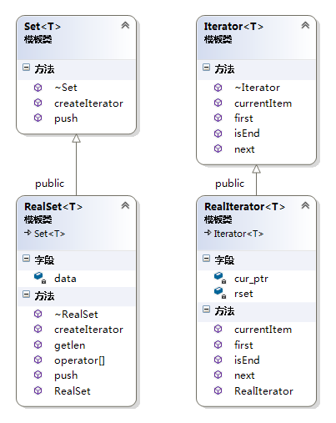The image size is (336, 423).
Task: Click the rset private field icon
Action: point(220,293)
